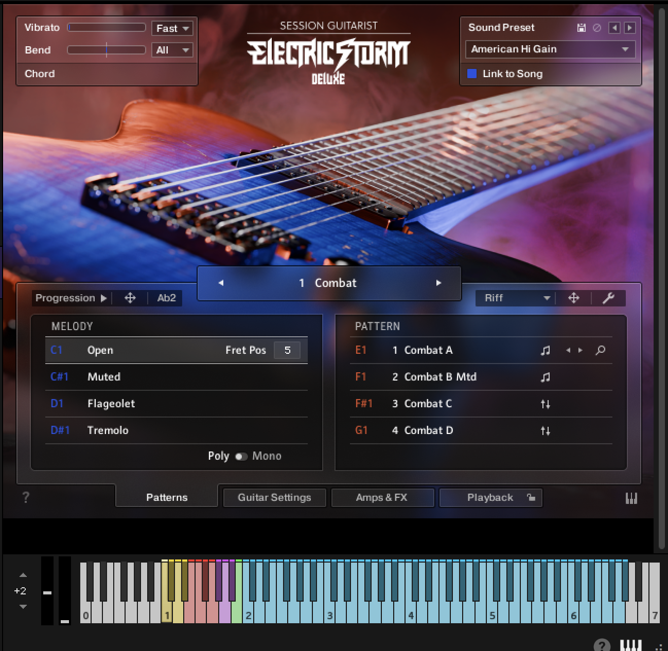Click the mod wheel strip beside the keyboard
This screenshot has width=668, height=651.
(x=65, y=590)
